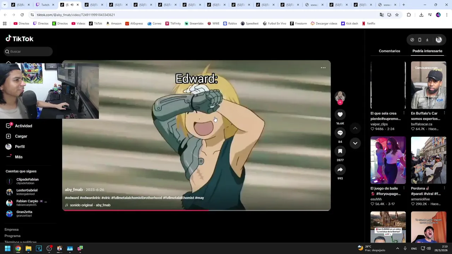Click the phone app icon in top pill
452x254 pixels.
tap(420, 40)
